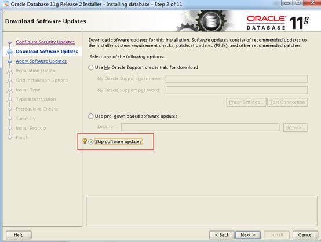Image resolution: width=321 pixels, height=242 pixels.
Task: Select Use My Oracle Support credentials option
Action: pyautogui.click(x=91, y=68)
